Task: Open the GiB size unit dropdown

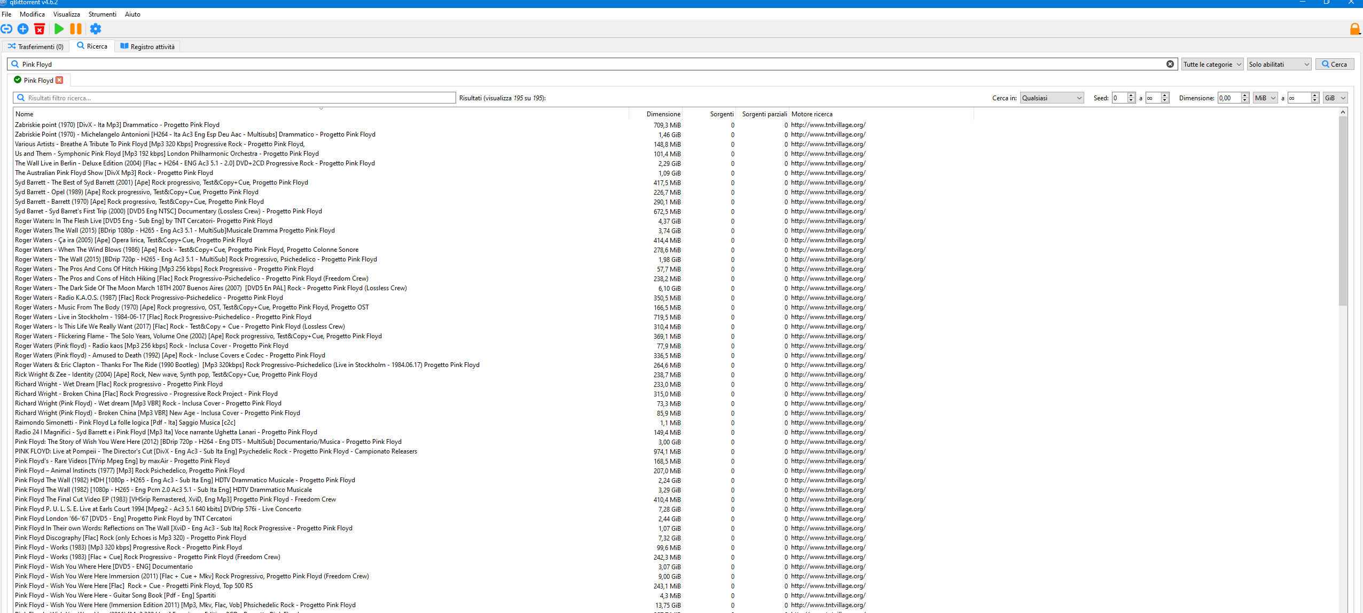Action: pyautogui.click(x=1335, y=98)
